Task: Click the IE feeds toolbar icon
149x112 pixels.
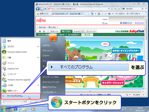Action: click(99, 14)
